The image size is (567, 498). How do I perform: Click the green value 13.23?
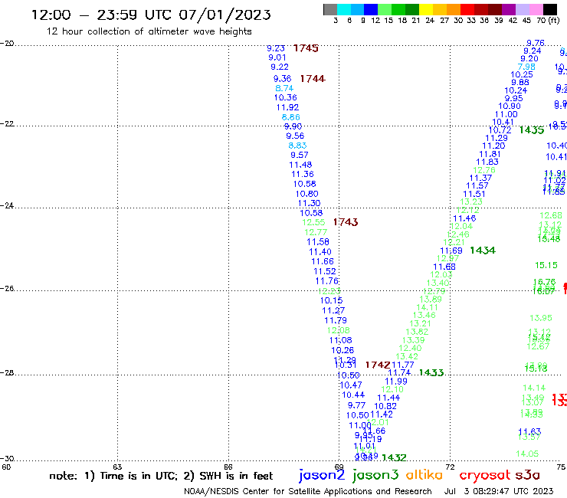(471, 201)
